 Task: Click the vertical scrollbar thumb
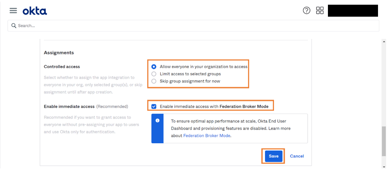(x=384, y=142)
